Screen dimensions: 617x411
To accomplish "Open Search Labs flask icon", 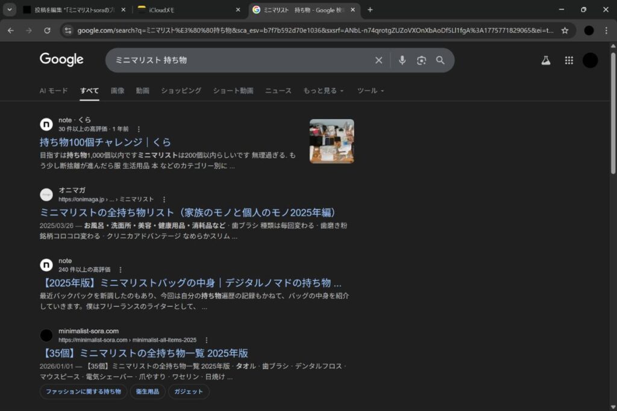I will tap(546, 60).
